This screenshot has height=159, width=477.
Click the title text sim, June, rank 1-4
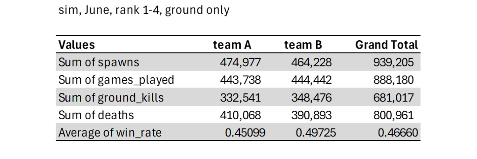(110, 10)
